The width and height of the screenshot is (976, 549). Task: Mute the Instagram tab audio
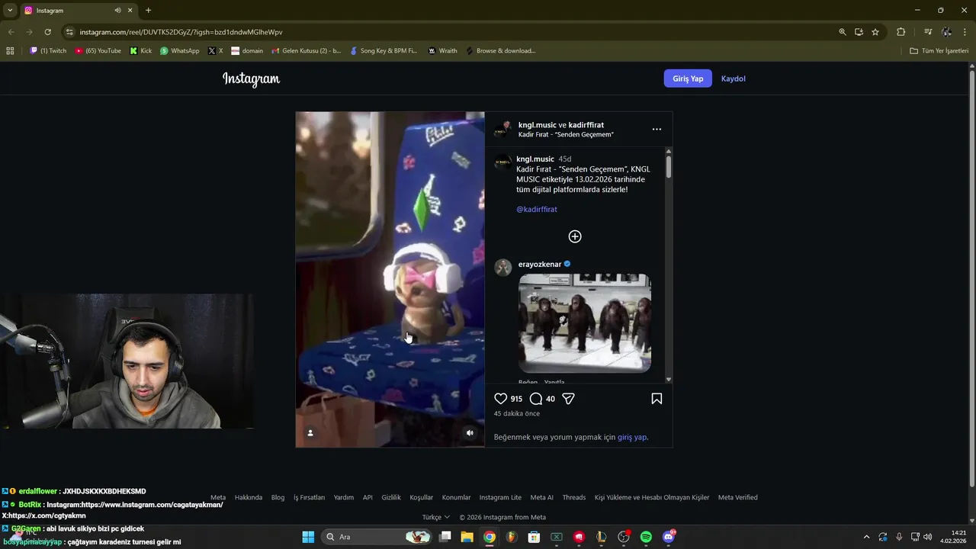pyautogui.click(x=117, y=10)
